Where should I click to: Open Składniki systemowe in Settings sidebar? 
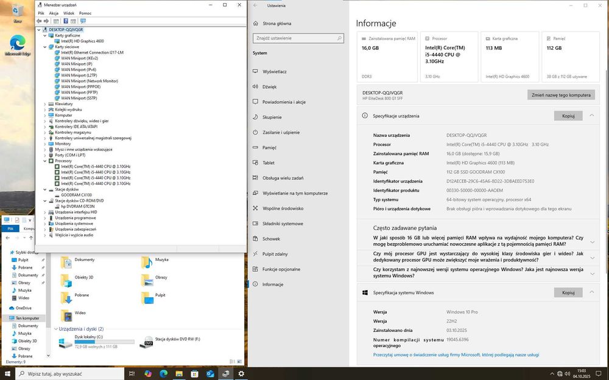283,224
